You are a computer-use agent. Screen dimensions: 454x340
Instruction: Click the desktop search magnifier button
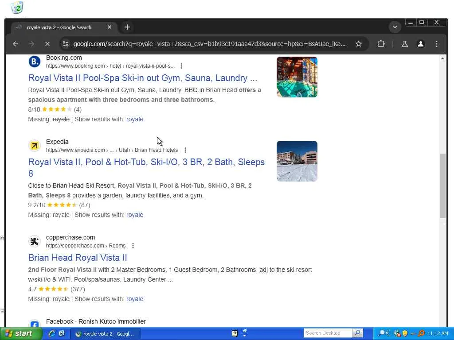point(358,333)
